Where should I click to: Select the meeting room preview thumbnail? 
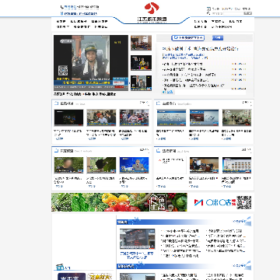click(x=141, y=43)
